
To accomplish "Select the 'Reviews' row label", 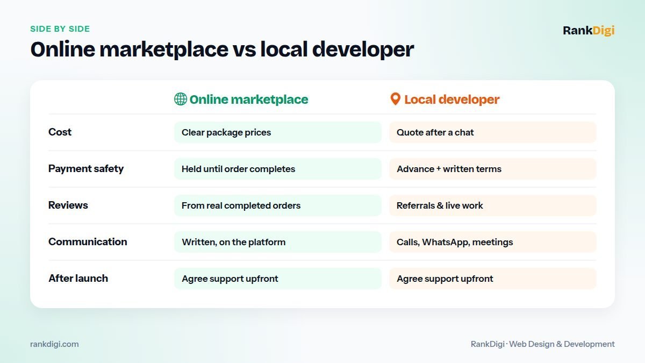I will pyautogui.click(x=68, y=205).
